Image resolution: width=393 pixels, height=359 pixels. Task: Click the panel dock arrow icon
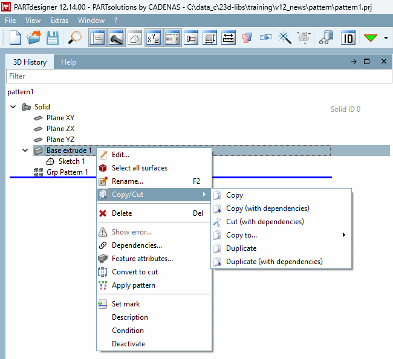[x=354, y=62]
